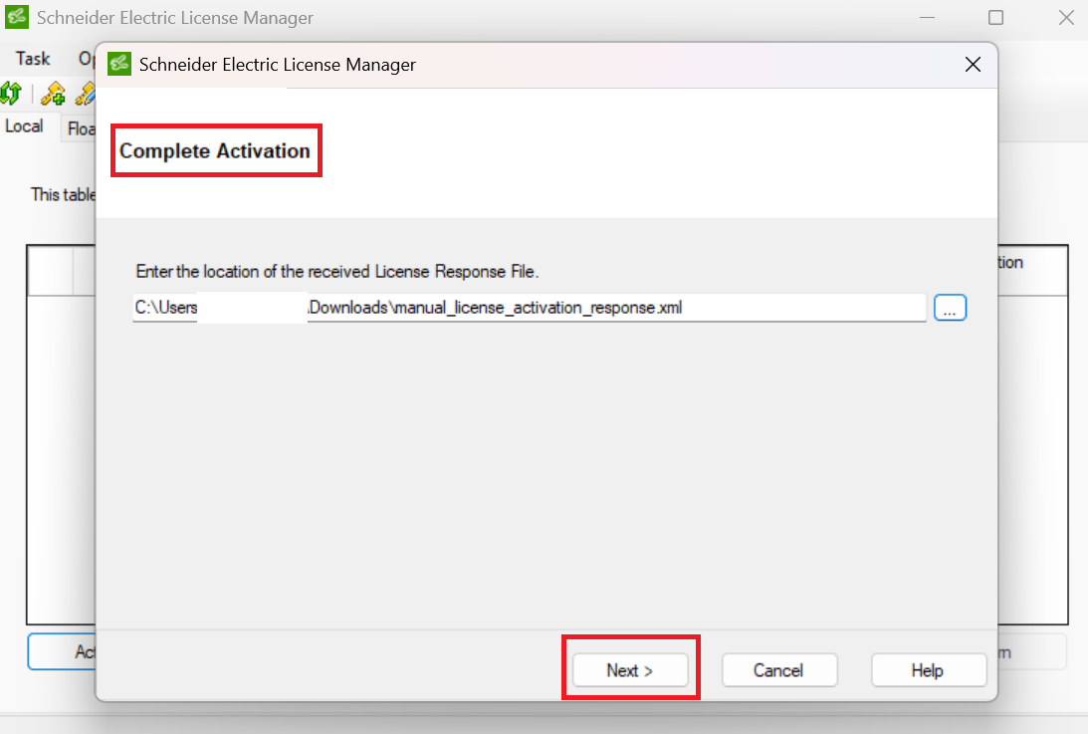Click the Next button in the dialog
The width and height of the screenshot is (1088, 734).
pos(630,670)
